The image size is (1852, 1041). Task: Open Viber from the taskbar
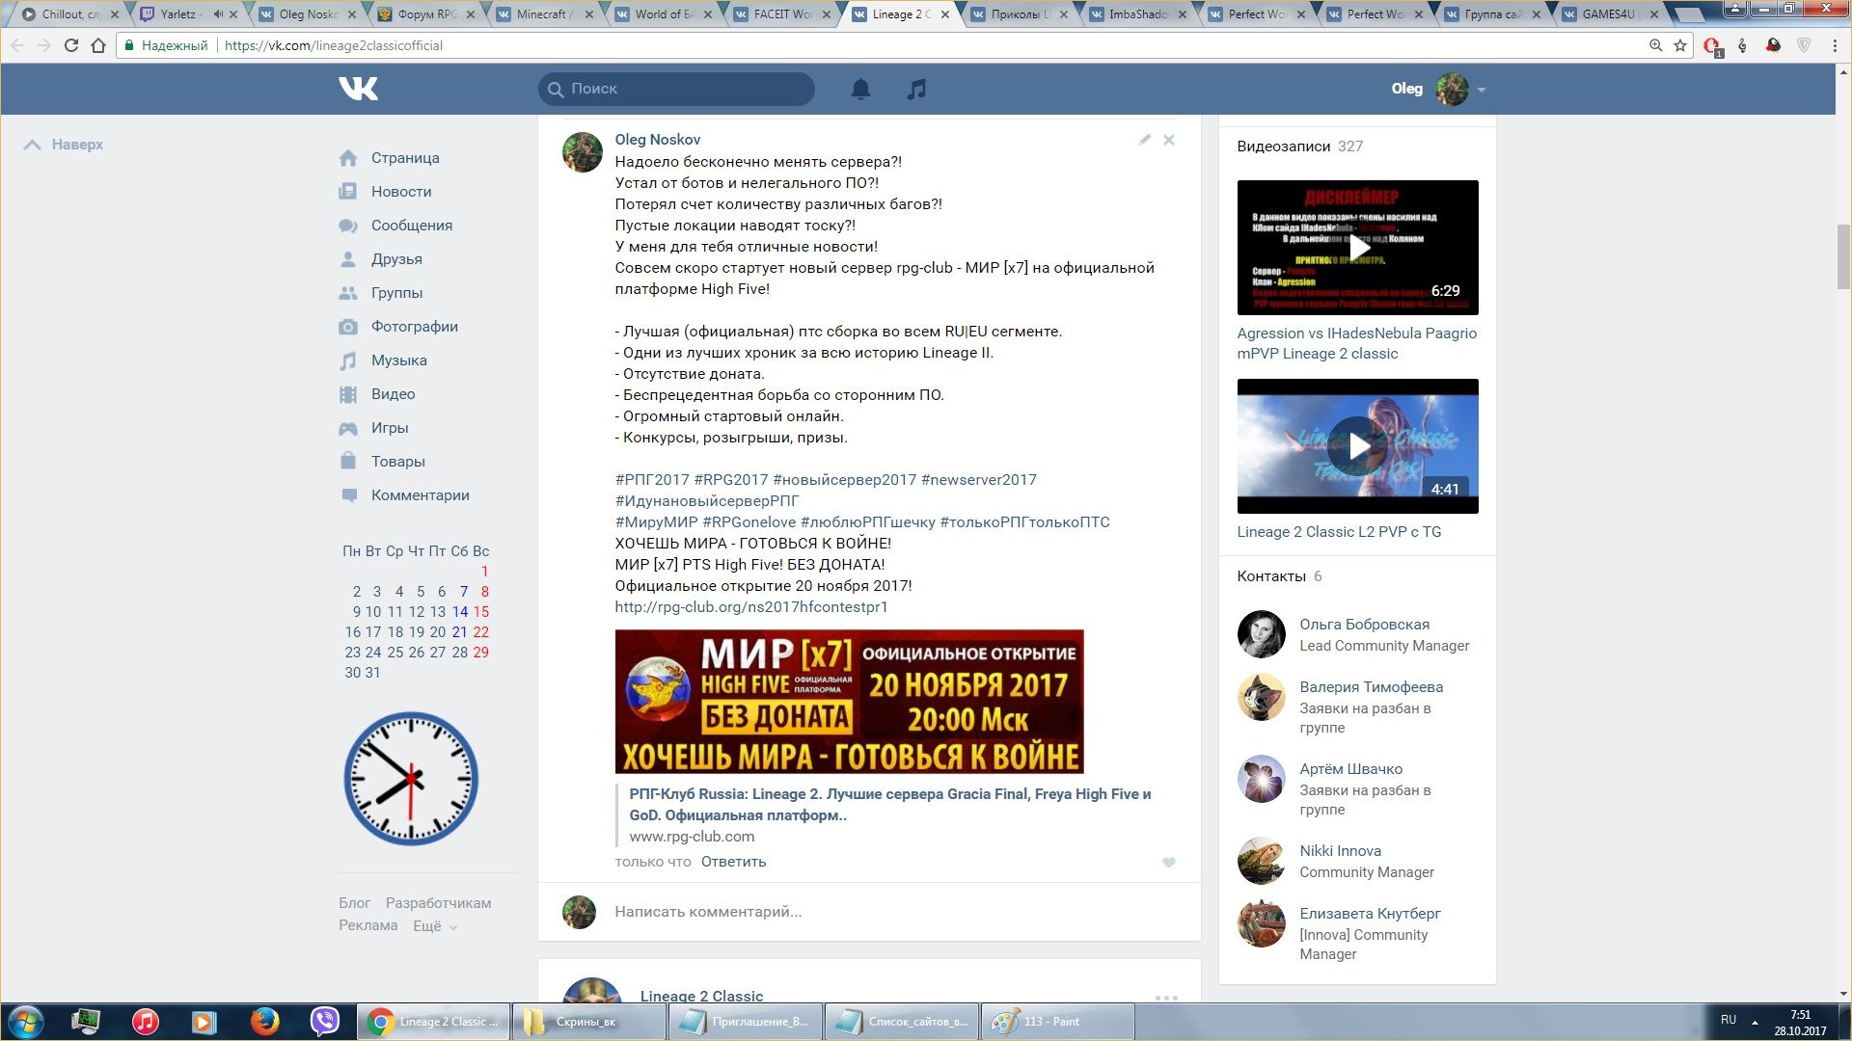pos(324,1022)
